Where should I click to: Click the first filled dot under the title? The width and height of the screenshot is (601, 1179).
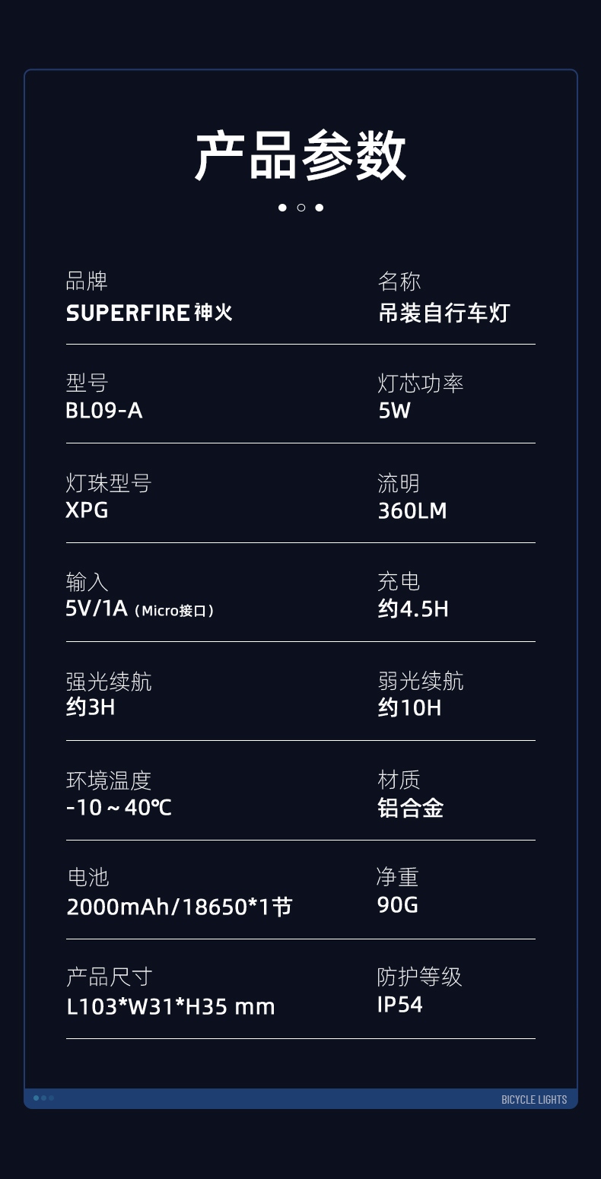tap(282, 208)
